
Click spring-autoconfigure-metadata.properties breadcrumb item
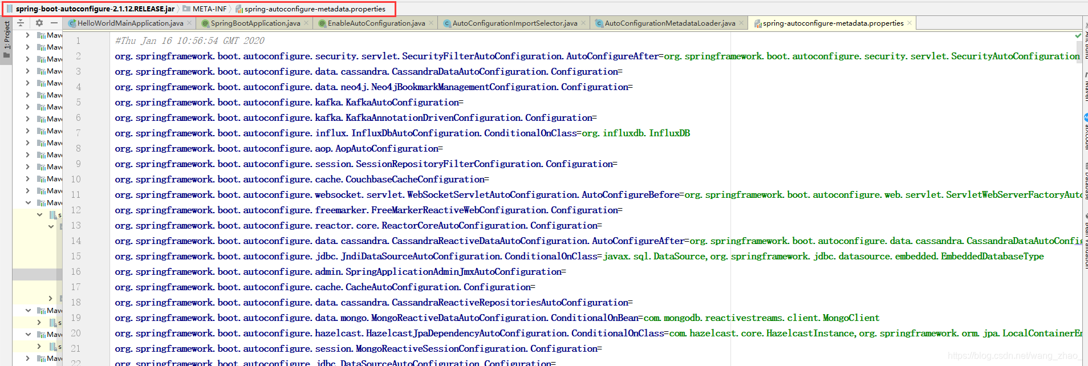point(310,9)
